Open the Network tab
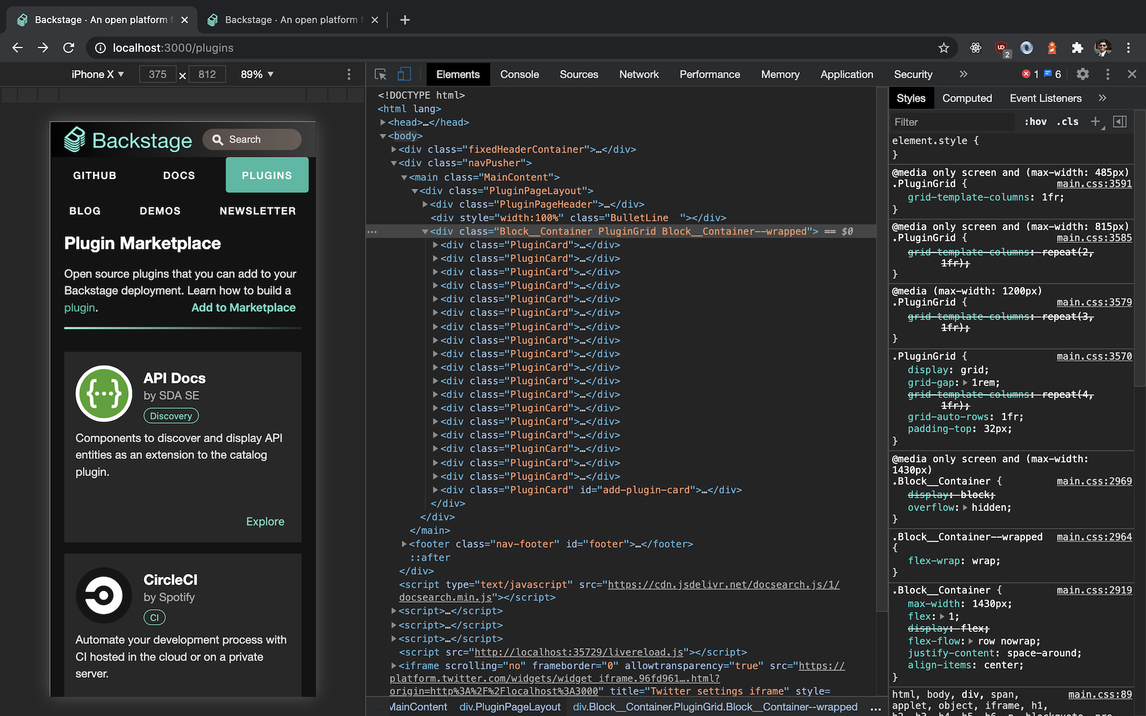 (639, 75)
